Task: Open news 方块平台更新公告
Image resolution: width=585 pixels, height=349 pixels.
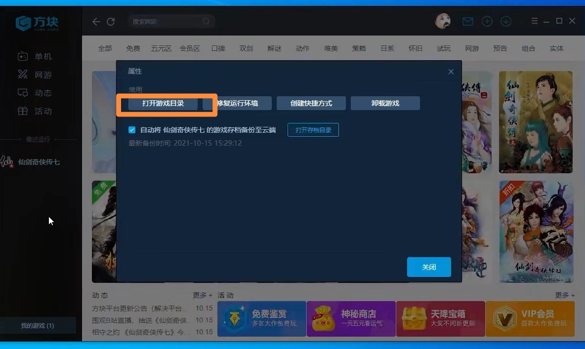Action: tap(139, 309)
